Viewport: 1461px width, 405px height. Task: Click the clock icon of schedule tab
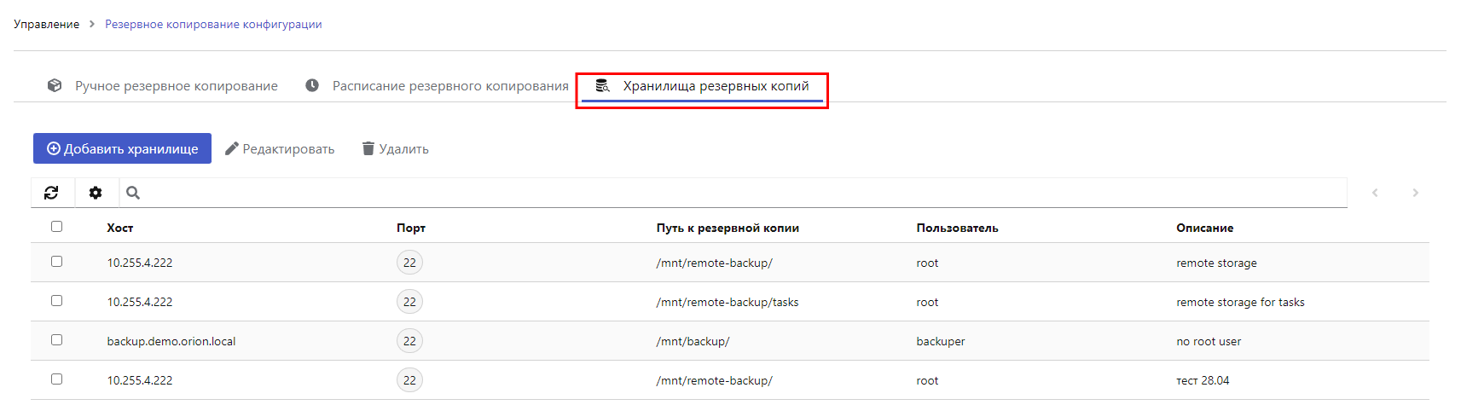(x=312, y=85)
